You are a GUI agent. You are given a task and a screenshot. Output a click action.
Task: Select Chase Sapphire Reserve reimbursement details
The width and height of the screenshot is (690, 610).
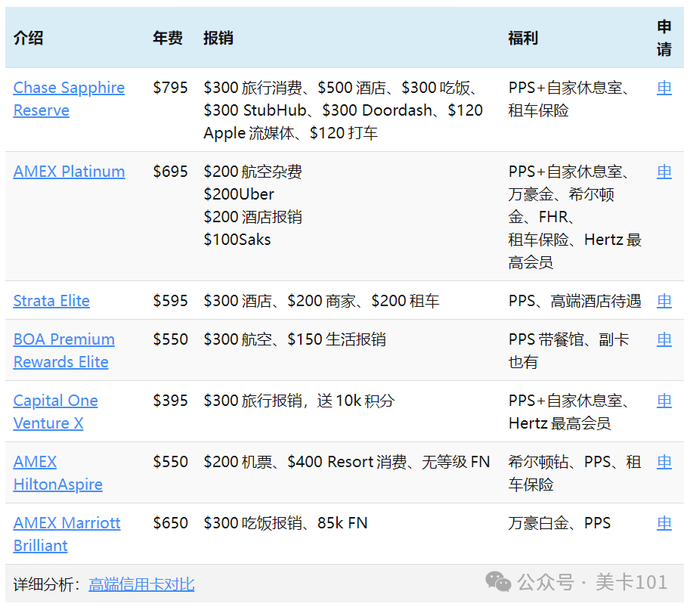click(x=343, y=110)
